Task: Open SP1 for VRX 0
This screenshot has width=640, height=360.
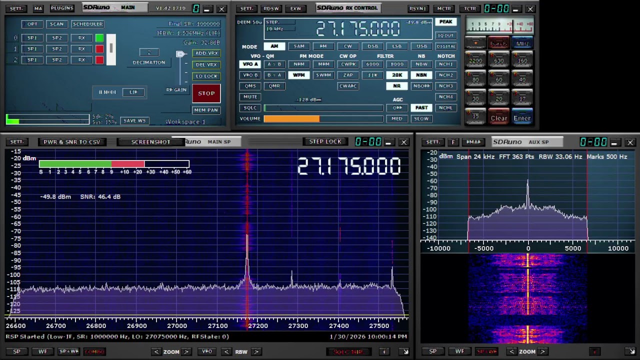Action: pyautogui.click(x=32, y=38)
